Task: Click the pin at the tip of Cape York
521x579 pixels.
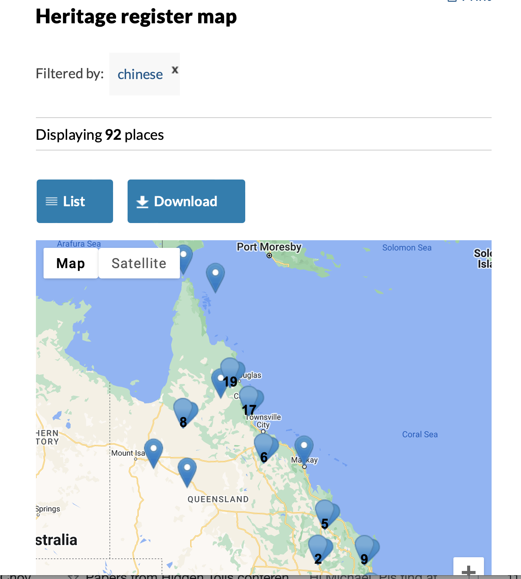Action: coord(184,257)
